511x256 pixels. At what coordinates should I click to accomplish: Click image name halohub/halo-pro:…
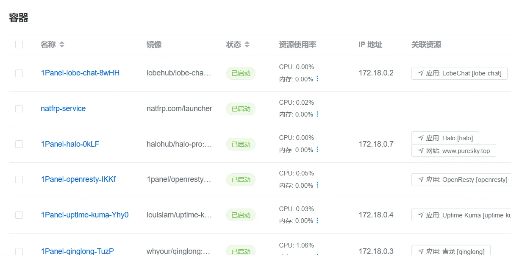(179, 144)
